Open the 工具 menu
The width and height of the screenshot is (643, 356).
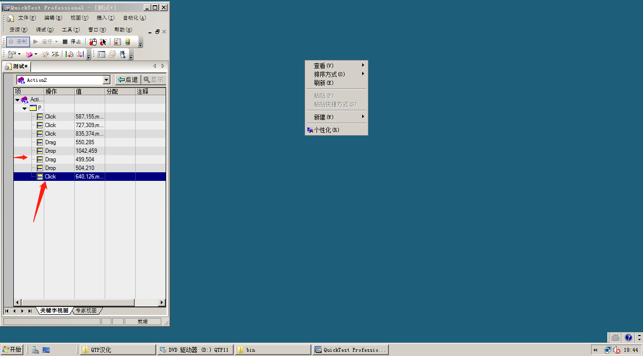coord(70,30)
